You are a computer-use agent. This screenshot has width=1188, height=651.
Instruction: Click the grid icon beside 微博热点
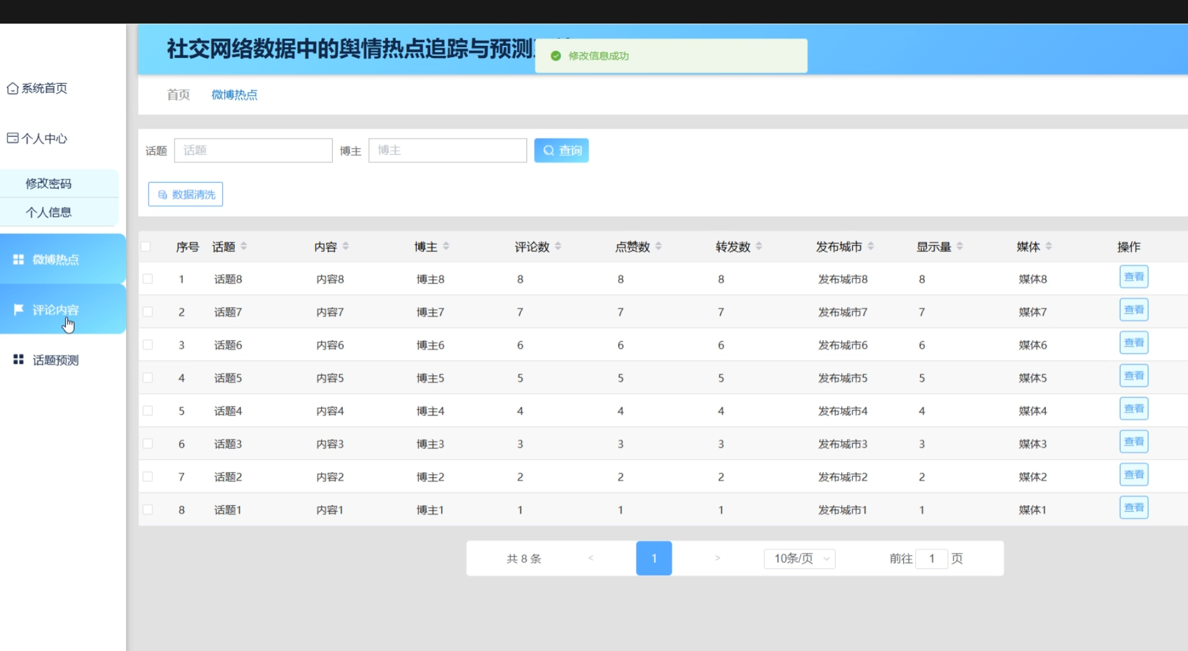point(18,259)
